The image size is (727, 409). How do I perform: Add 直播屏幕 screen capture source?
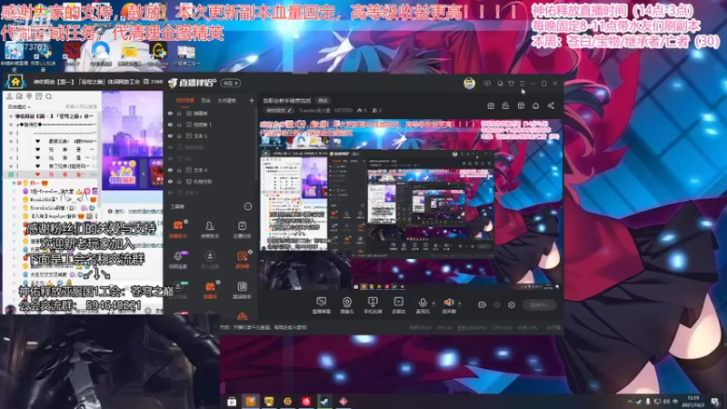tap(321, 305)
